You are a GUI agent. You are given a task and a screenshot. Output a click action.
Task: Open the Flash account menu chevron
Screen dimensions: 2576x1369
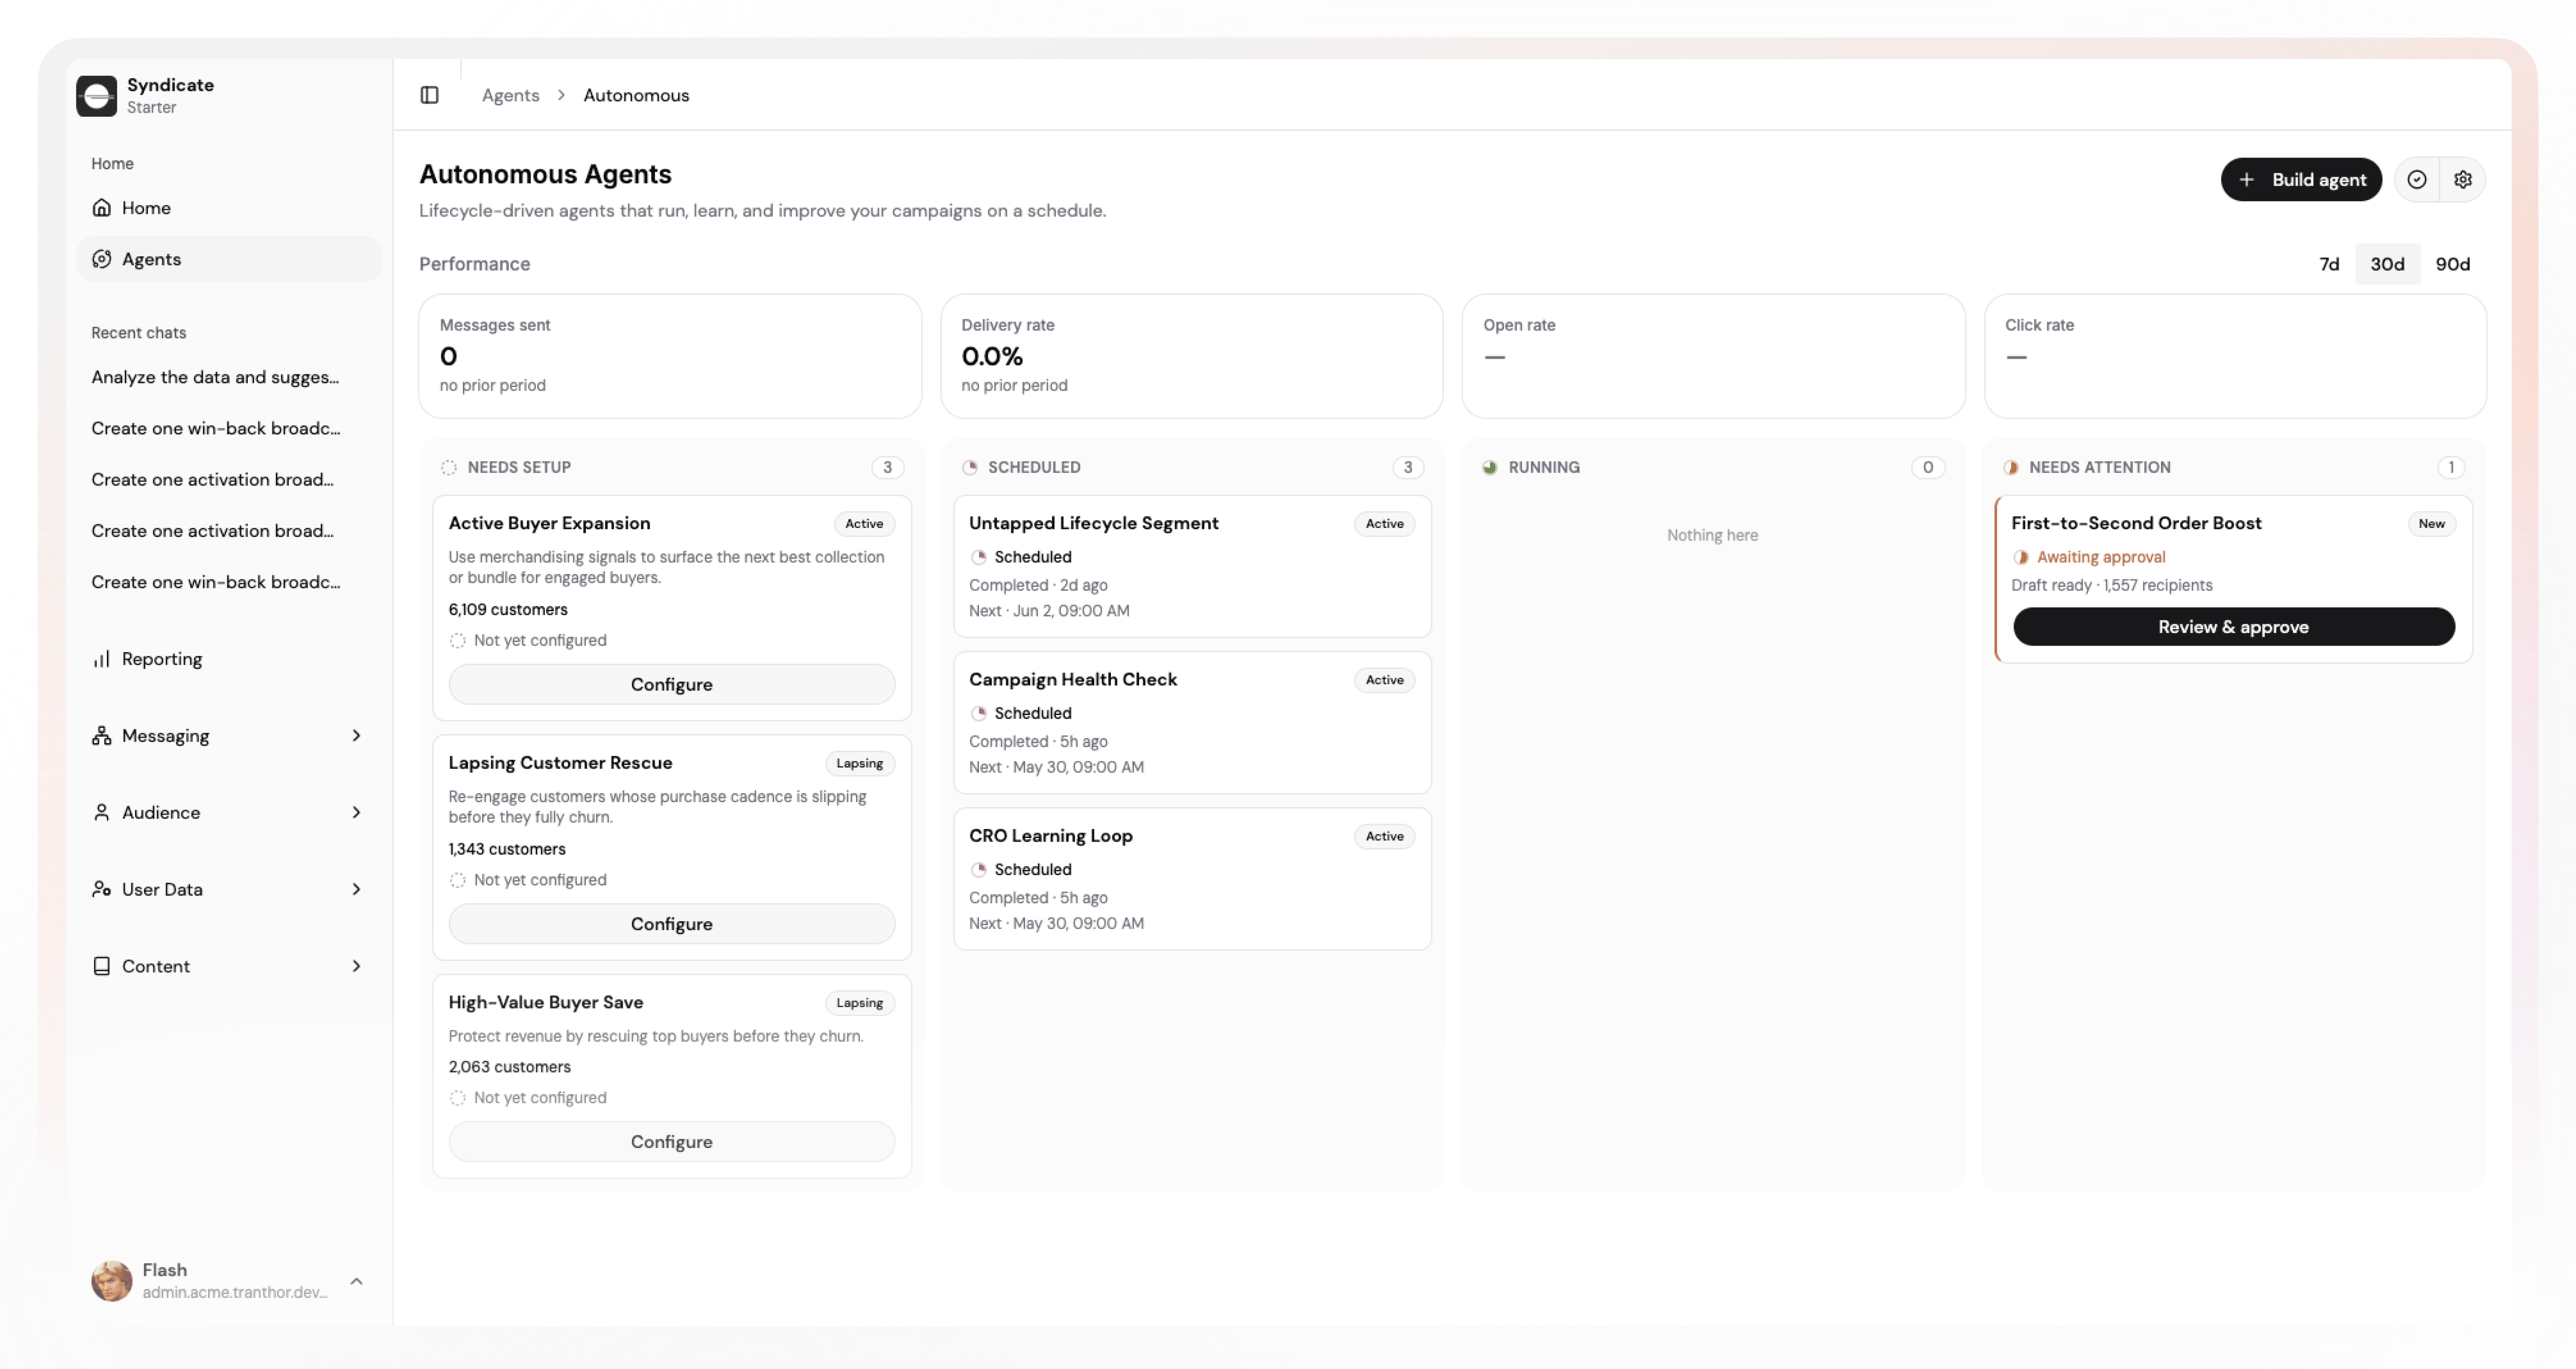(356, 1281)
